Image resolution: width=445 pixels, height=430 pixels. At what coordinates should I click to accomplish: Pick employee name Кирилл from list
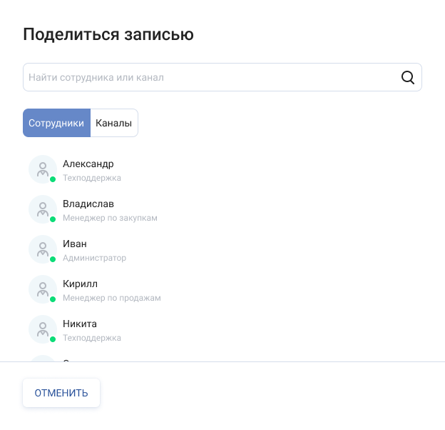tap(80, 284)
